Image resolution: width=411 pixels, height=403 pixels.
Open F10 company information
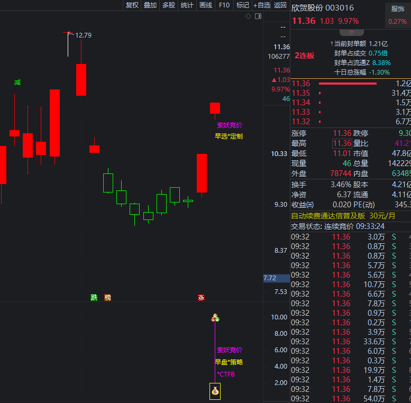click(x=224, y=5)
